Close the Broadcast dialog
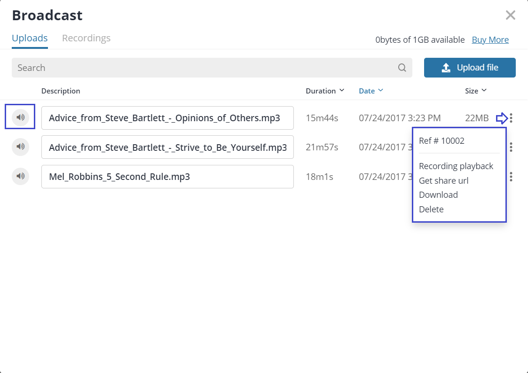Screen dimensions: 528x373 [x=510, y=15]
